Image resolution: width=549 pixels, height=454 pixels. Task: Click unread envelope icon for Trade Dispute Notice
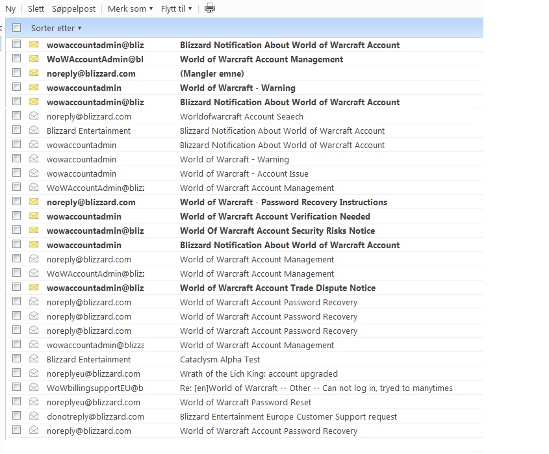(34, 287)
